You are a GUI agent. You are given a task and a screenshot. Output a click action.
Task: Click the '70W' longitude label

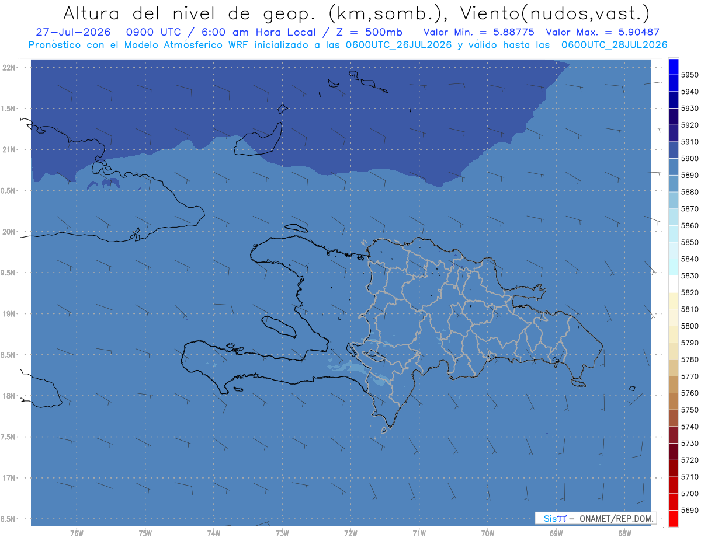pos(488,533)
